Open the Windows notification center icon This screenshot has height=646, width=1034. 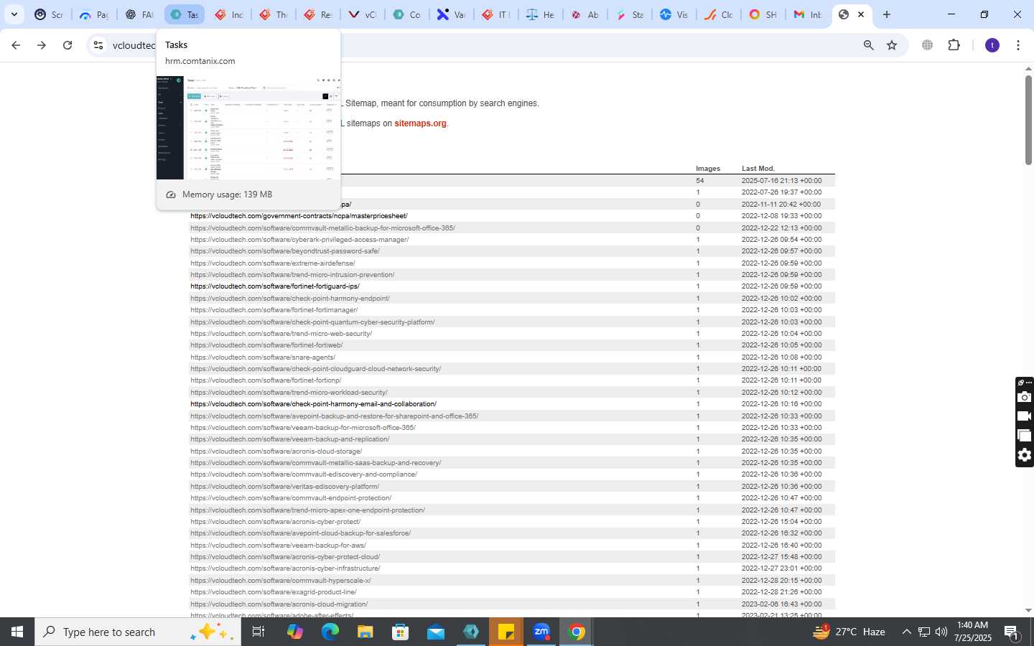tap(1012, 632)
